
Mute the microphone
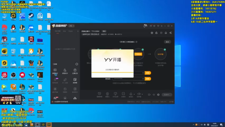pos(131,95)
